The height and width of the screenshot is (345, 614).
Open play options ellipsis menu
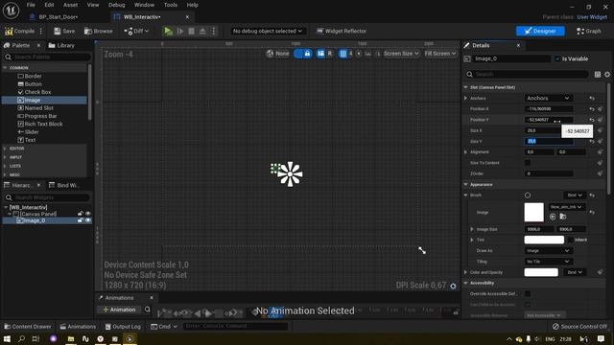(x=213, y=31)
